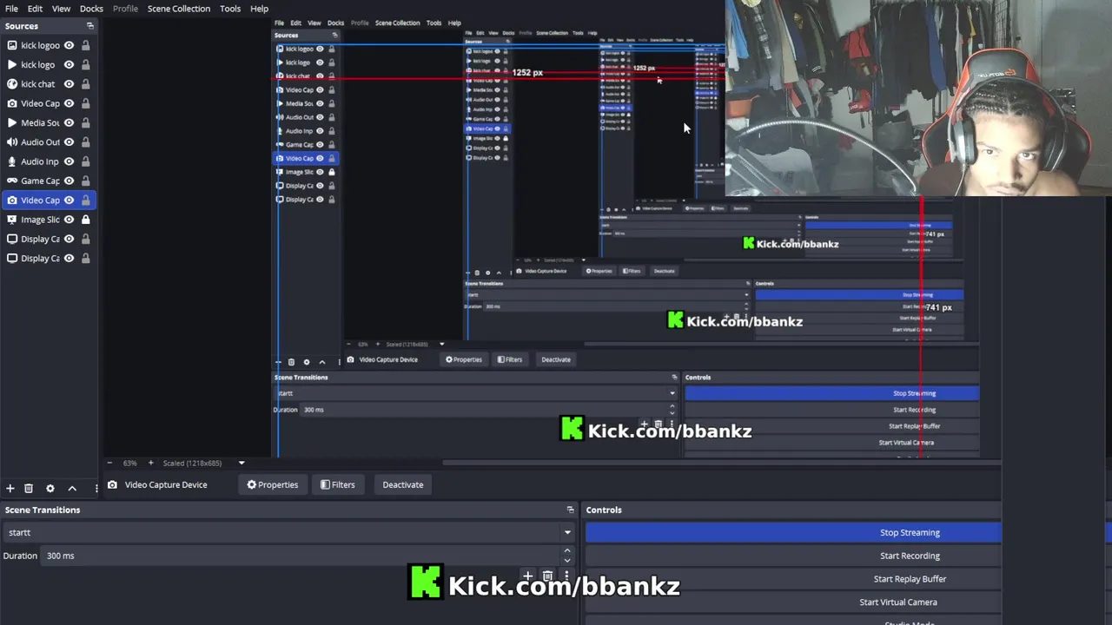Image resolution: width=1112 pixels, height=625 pixels.
Task: Open the Help menu
Action: click(259, 9)
